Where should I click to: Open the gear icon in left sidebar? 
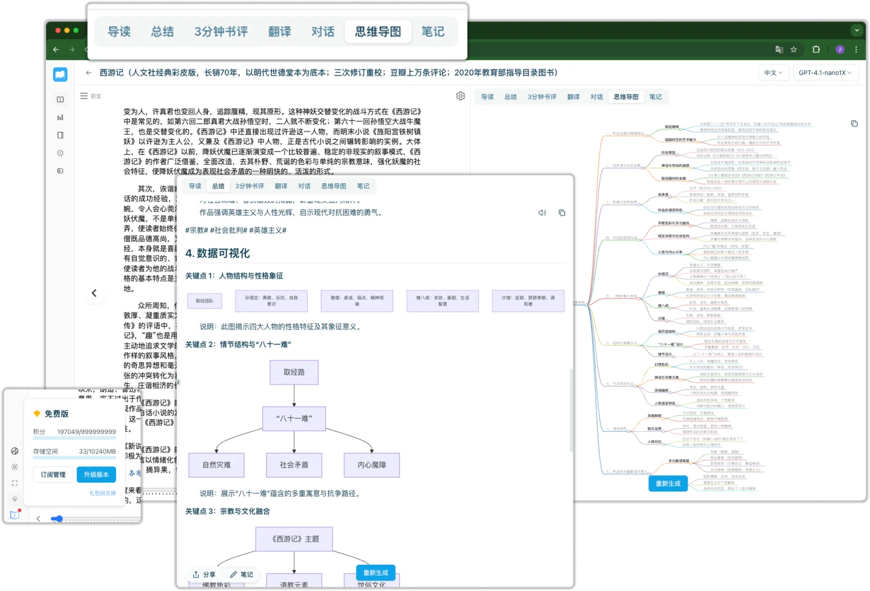pos(60,153)
